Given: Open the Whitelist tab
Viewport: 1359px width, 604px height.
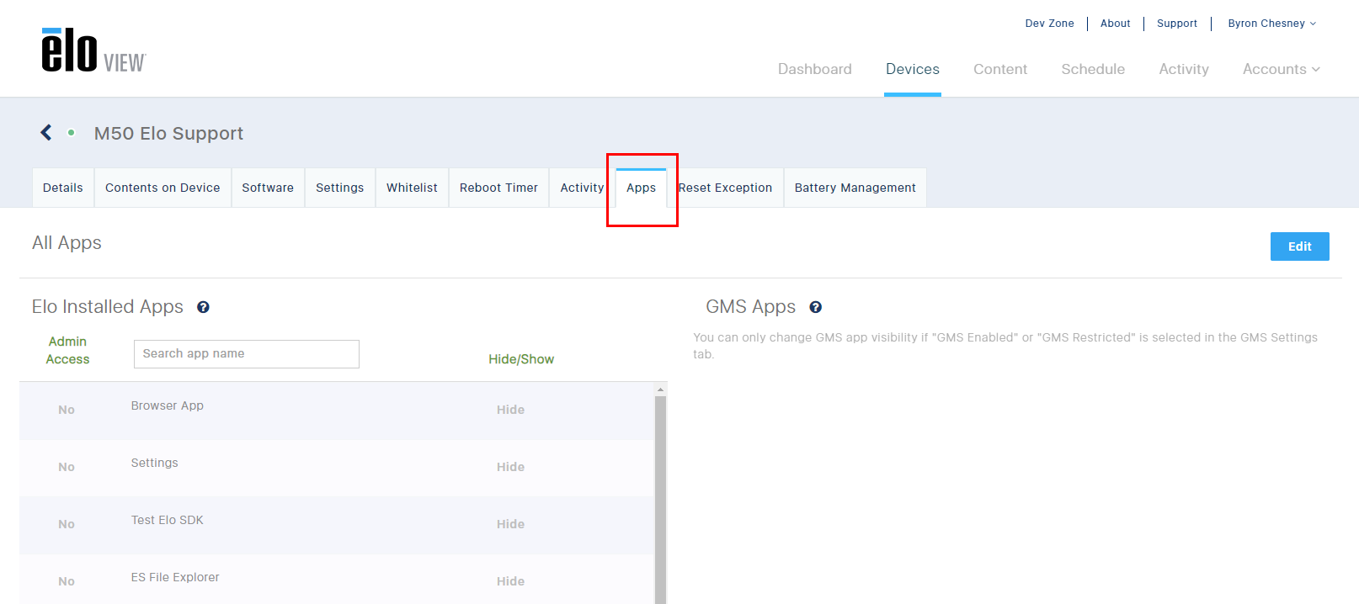Looking at the screenshot, I should 412,188.
